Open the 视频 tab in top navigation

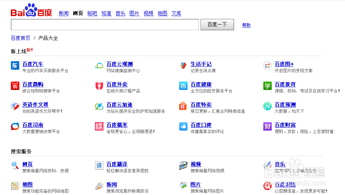click(x=149, y=13)
